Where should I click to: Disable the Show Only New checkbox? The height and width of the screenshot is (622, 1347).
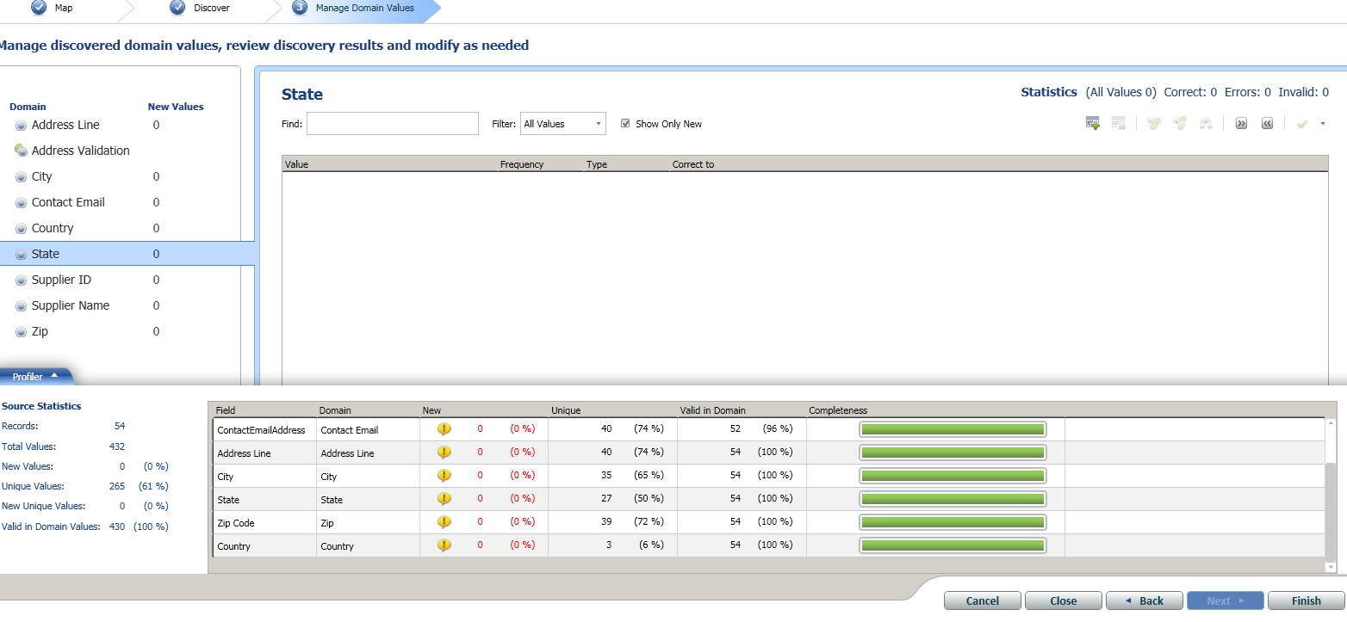(x=625, y=123)
